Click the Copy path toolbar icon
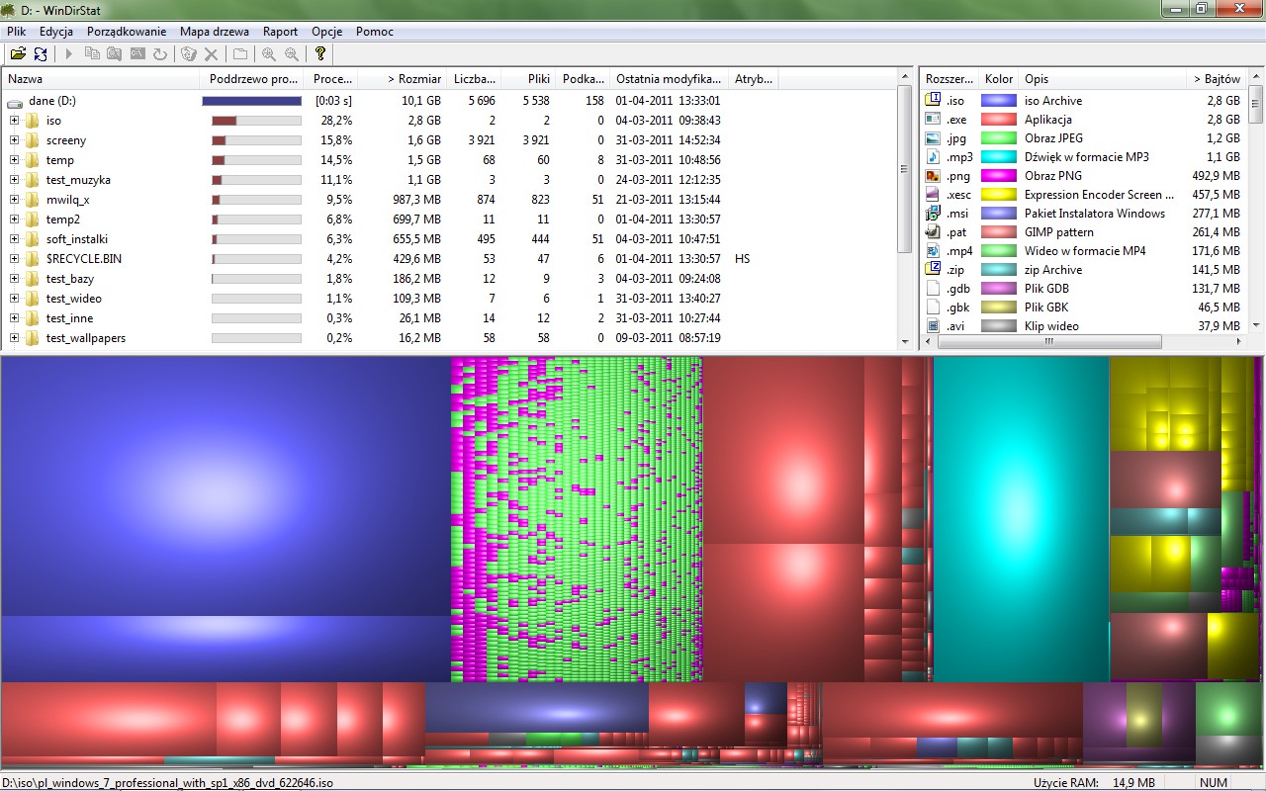Viewport: 1266px width, 791px height. coord(92,54)
